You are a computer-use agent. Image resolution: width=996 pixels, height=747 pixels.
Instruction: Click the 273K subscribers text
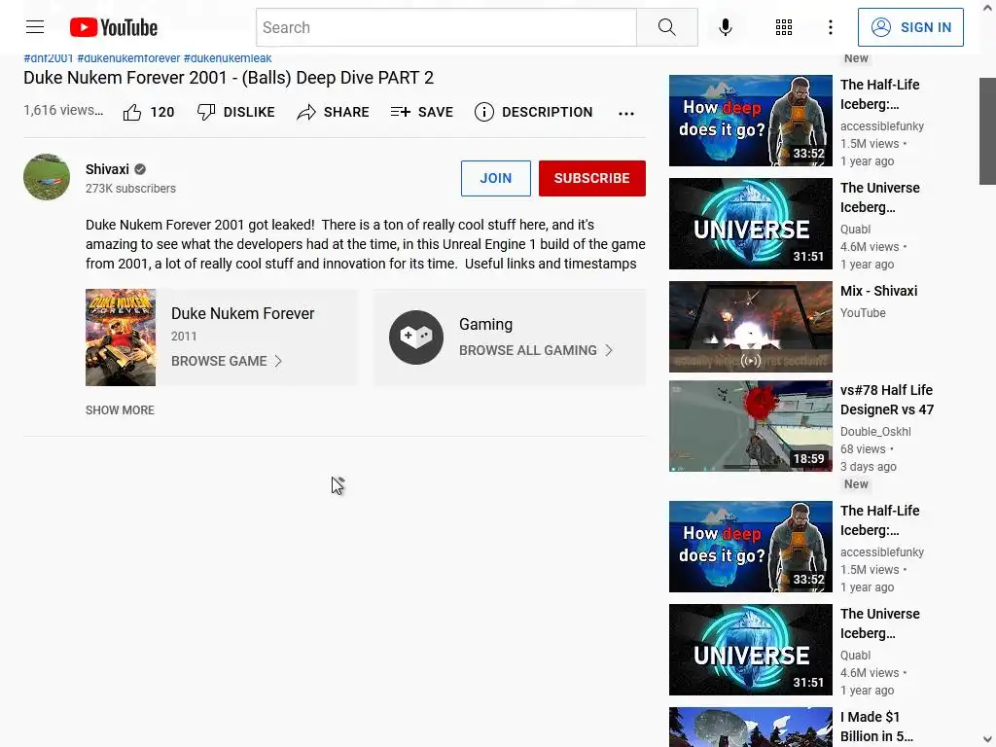pos(131,189)
